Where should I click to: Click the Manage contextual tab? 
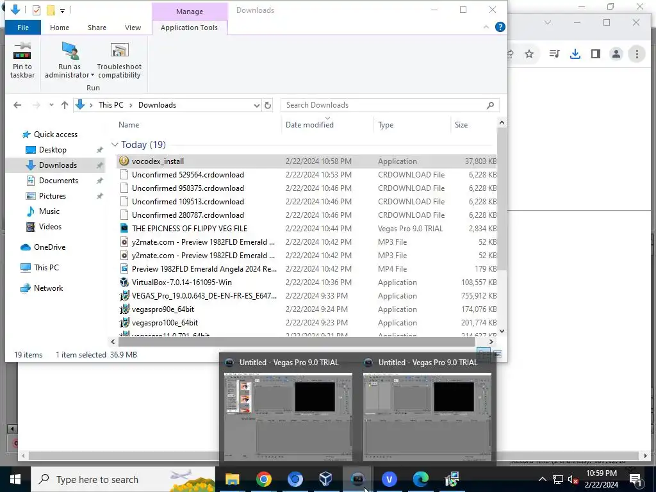(189, 12)
